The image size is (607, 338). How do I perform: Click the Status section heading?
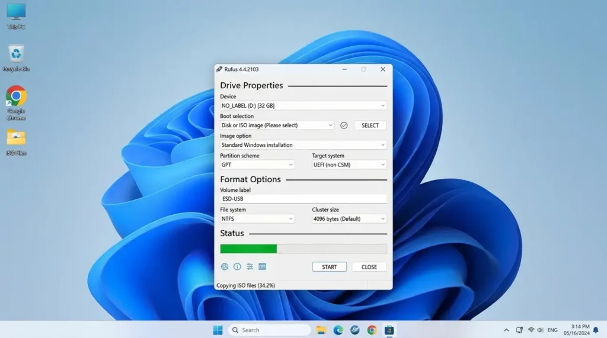(232, 233)
